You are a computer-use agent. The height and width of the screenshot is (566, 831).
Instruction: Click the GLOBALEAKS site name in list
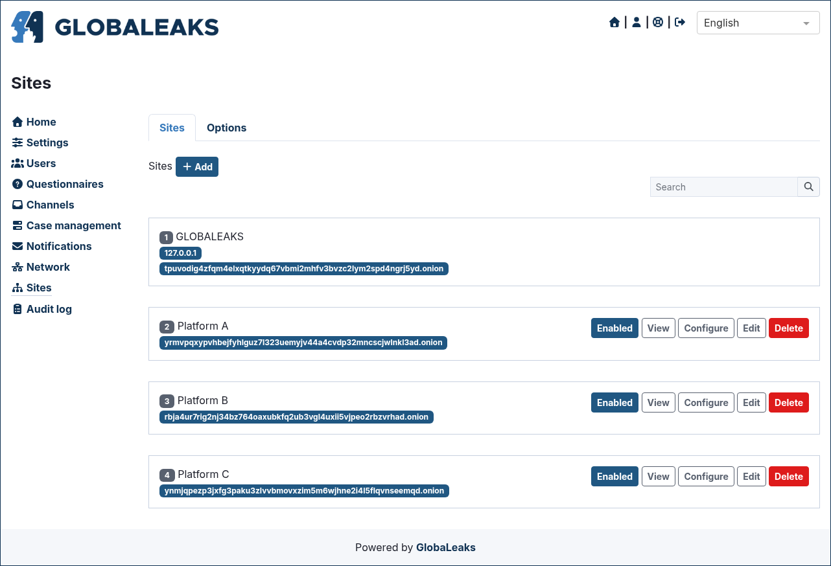(x=210, y=236)
